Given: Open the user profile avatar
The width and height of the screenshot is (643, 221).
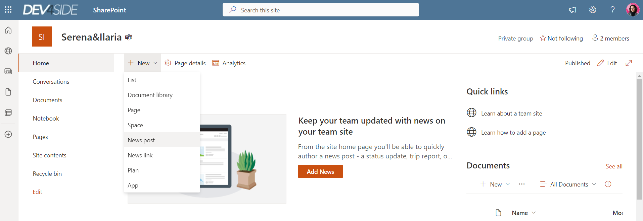Looking at the screenshot, I should [633, 10].
